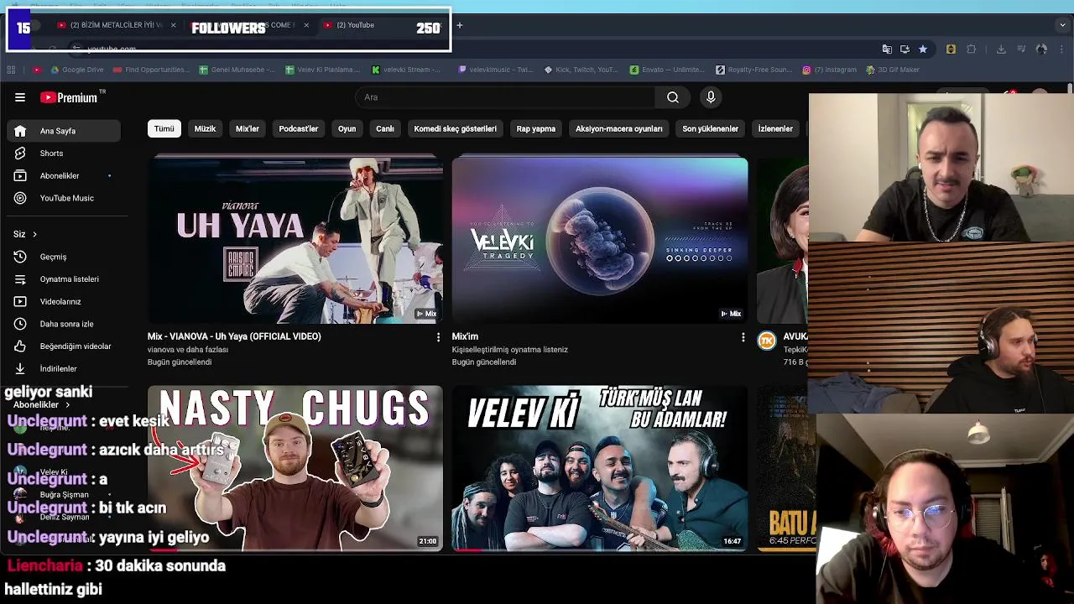Open the Velevki Tragedy mix thumbnail

[600, 239]
